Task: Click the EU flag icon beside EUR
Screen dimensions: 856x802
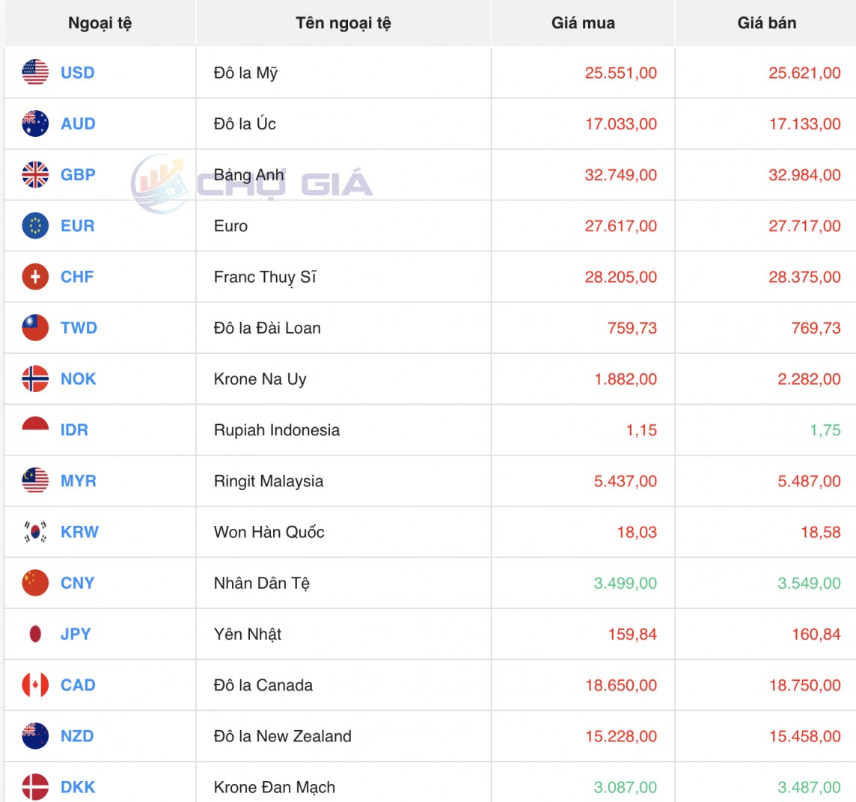Action: 34,225
